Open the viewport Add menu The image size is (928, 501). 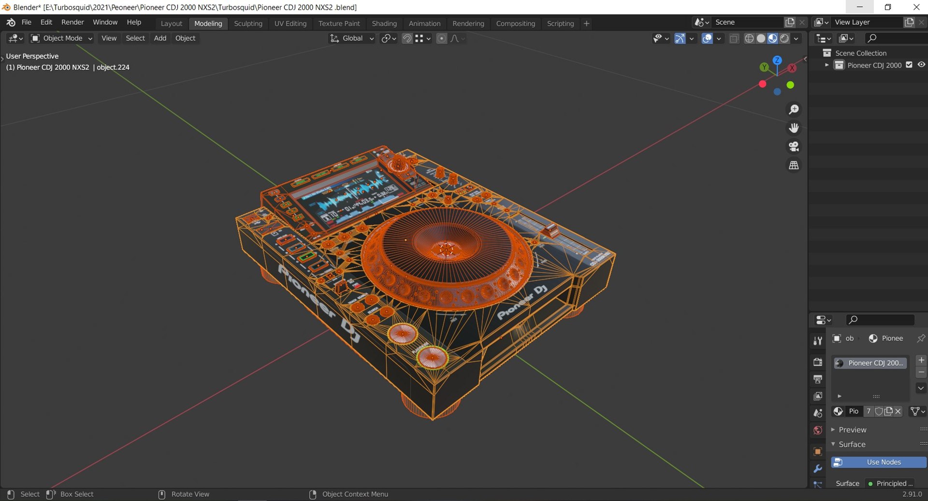(x=160, y=38)
